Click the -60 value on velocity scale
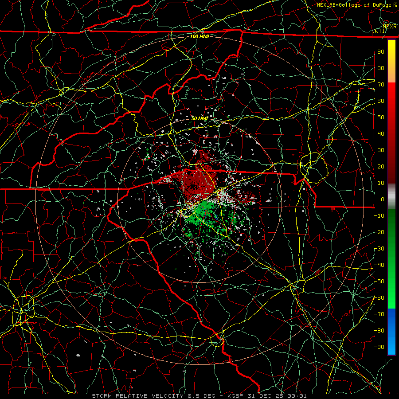The width and height of the screenshot is (399, 399). pyautogui.click(x=379, y=298)
